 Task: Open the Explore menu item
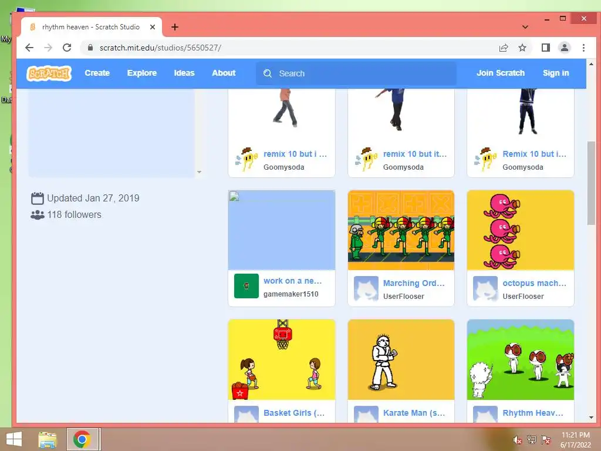(x=142, y=73)
